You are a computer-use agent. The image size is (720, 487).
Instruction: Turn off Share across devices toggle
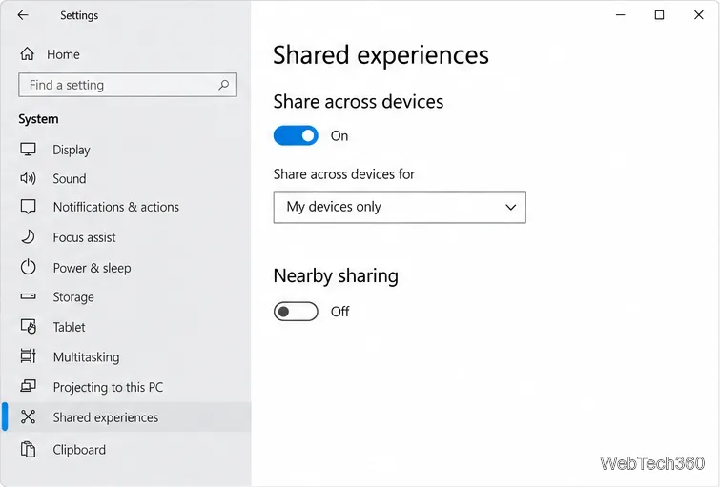(296, 136)
